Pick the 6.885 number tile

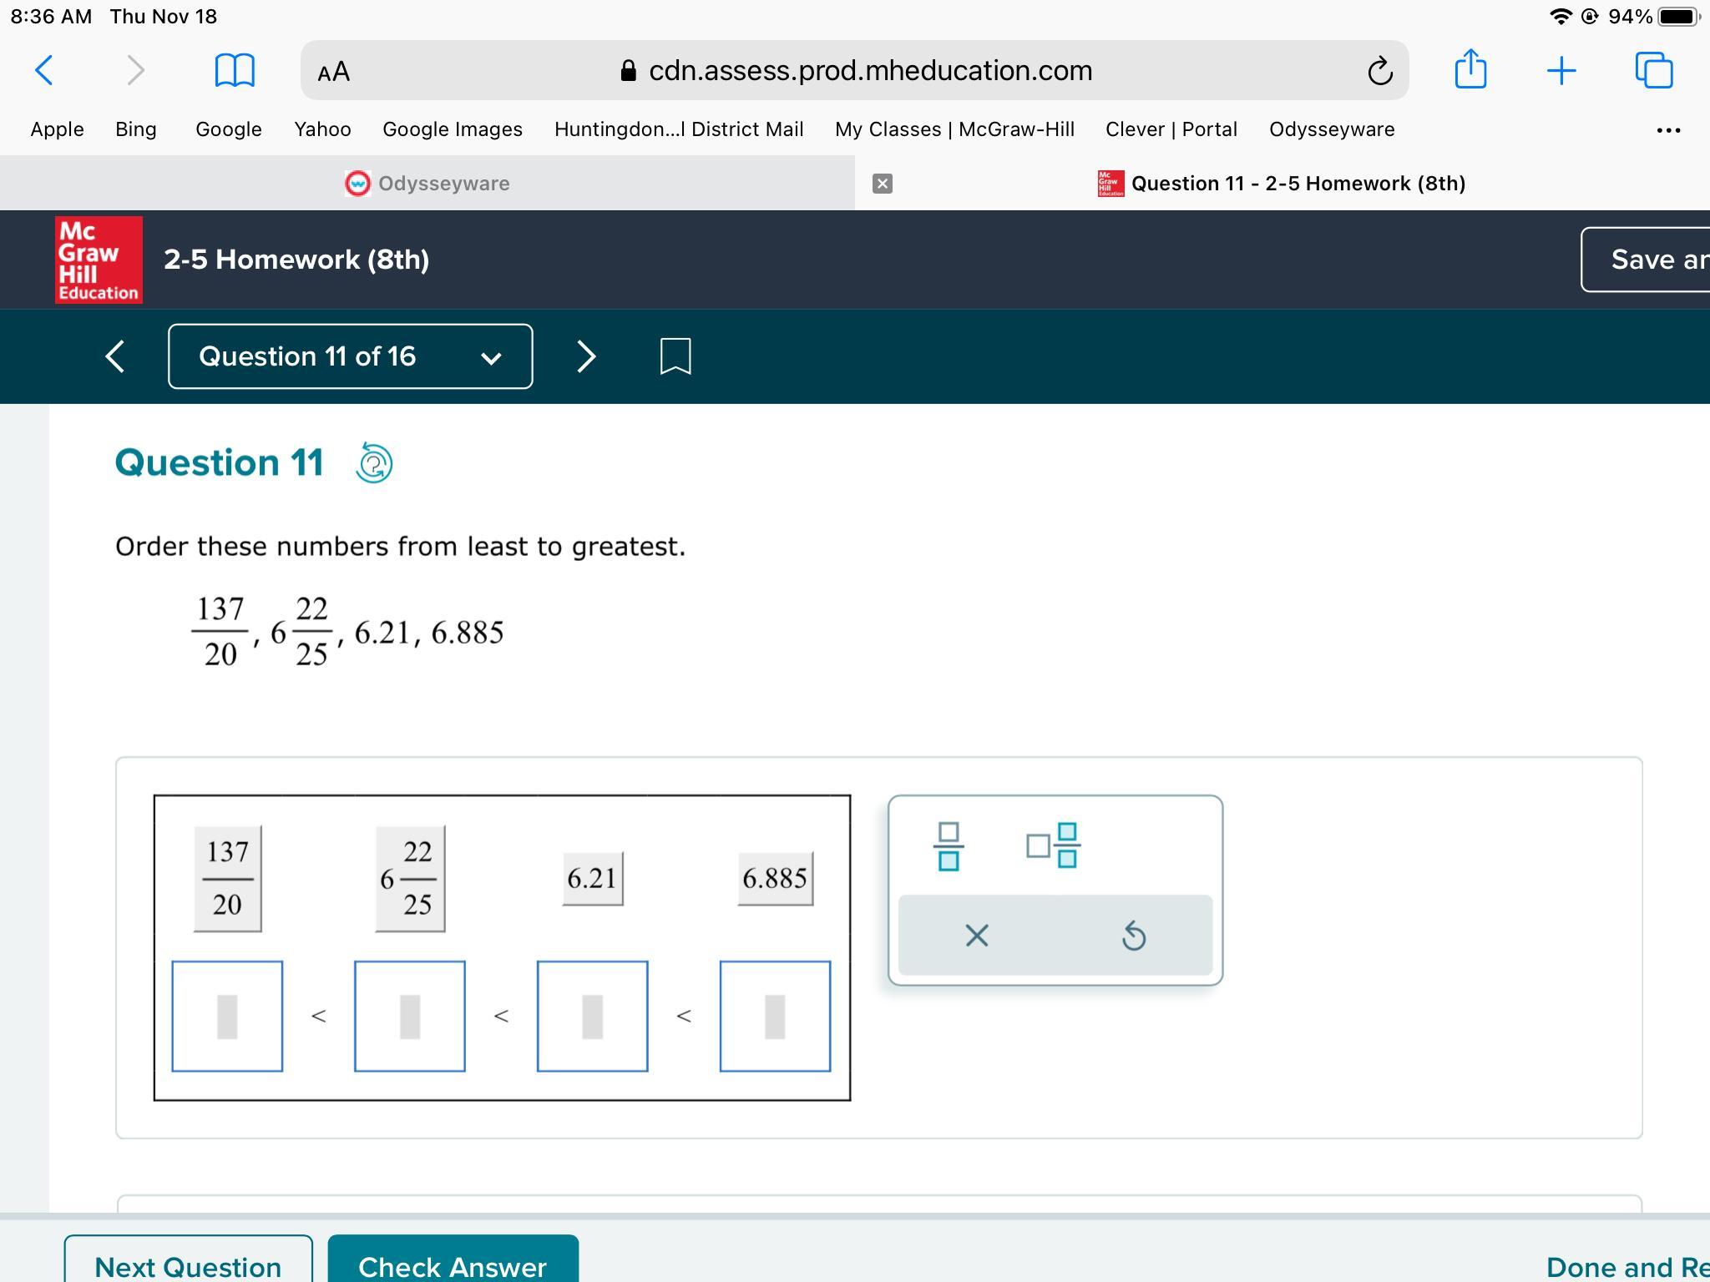coord(775,878)
